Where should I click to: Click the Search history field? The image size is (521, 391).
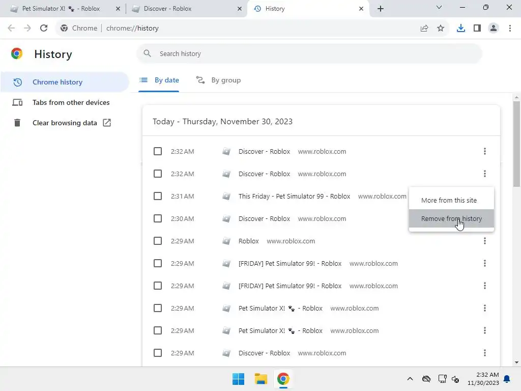pos(309,53)
